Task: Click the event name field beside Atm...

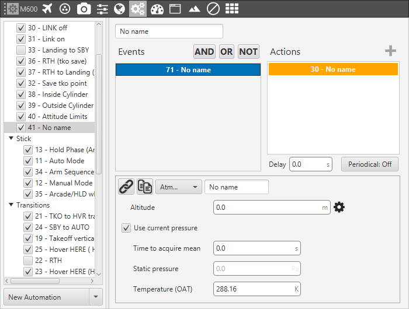Action: 237,187
